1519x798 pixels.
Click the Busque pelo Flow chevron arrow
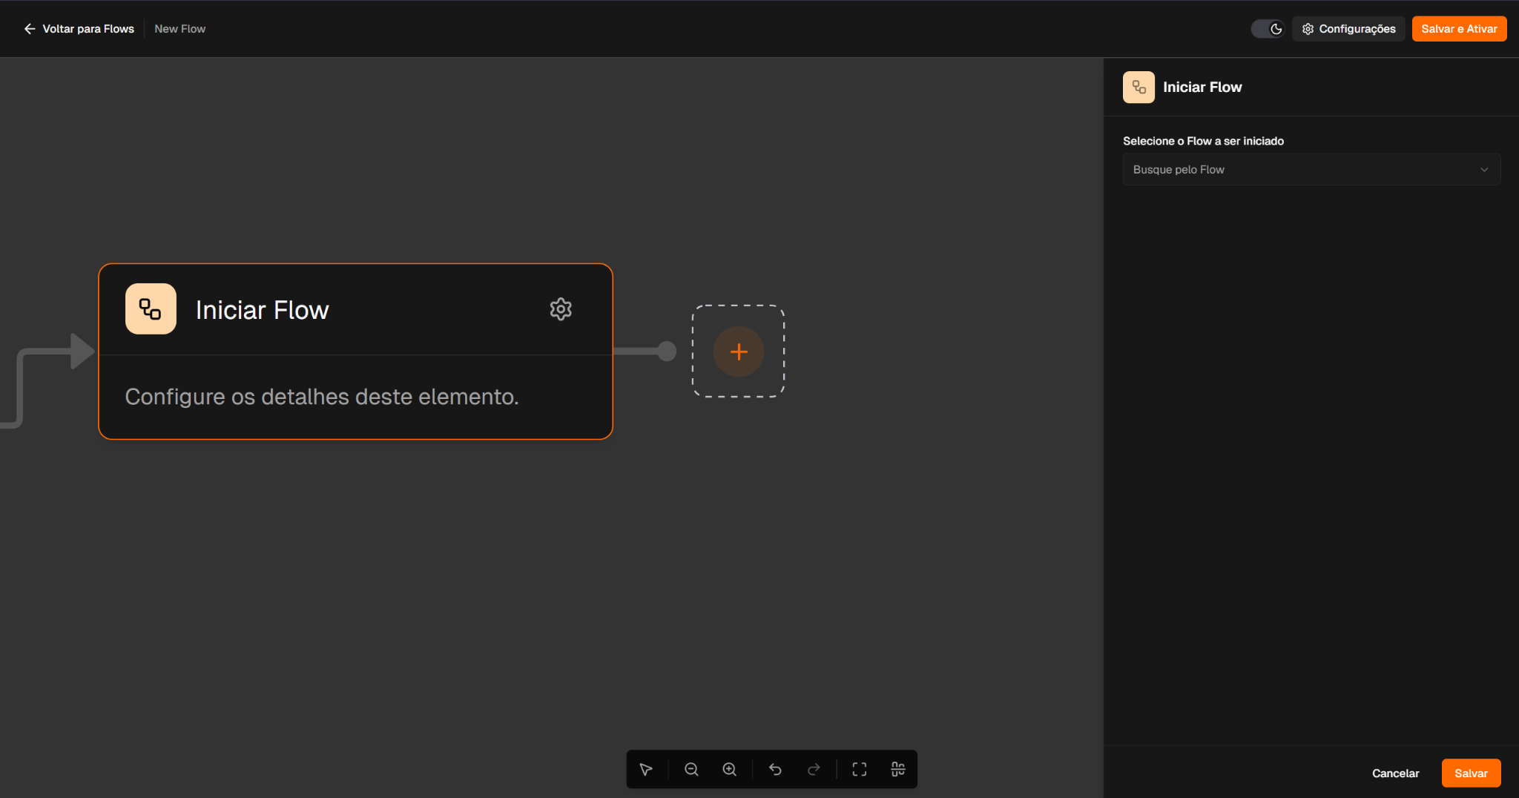click(1484, 170)
